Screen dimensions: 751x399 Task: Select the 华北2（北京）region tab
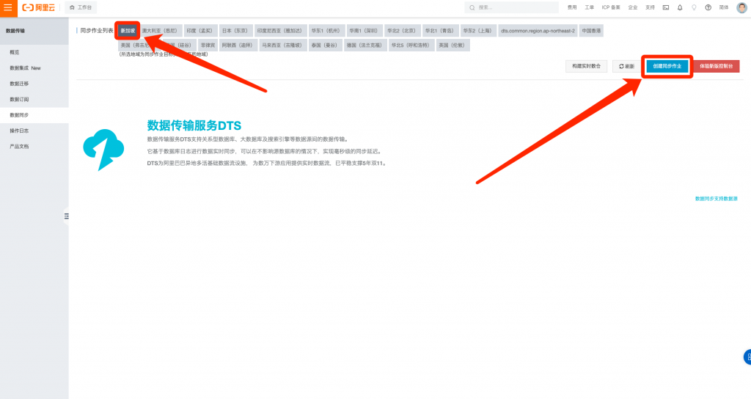pos(401,31)
